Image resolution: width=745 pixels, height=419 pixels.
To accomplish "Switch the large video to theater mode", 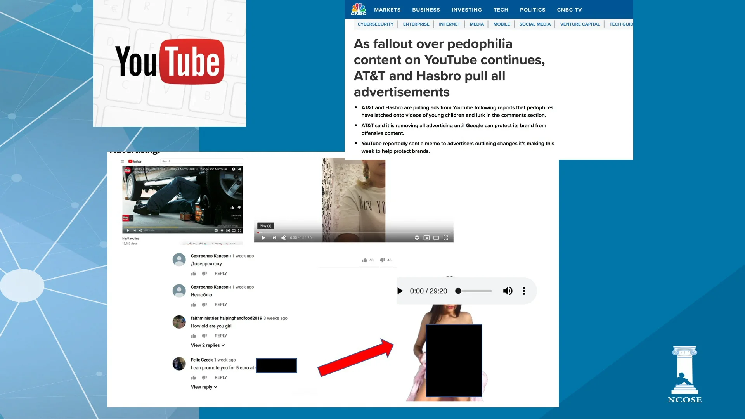I will coord(436,238).
